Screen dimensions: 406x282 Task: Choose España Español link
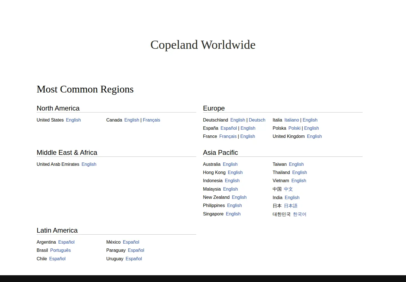coord(229,128)
